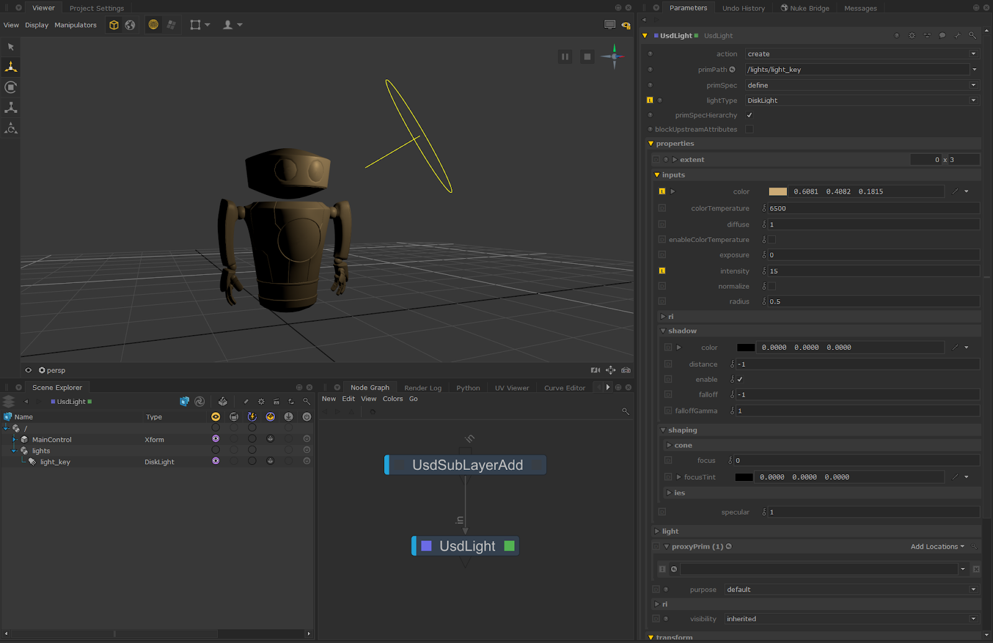The width and height of the screenshot is (993, 643).
Task: Click the Add Locations button
Action: click(x=937, y=547)
